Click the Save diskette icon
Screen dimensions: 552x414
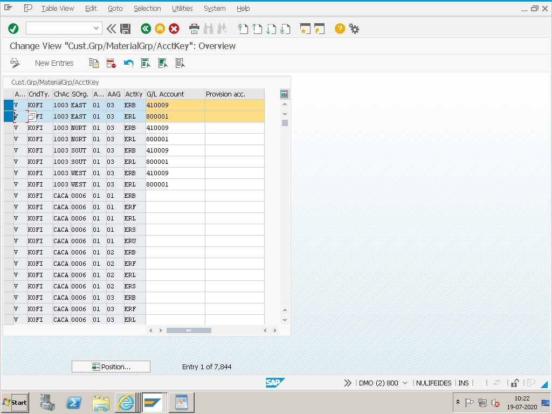[x=125, y=29]
